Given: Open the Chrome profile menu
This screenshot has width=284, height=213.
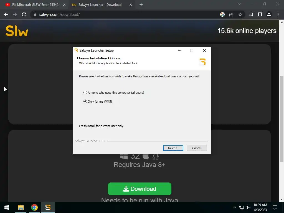Looking at the screenshot, I should point(269,14).
